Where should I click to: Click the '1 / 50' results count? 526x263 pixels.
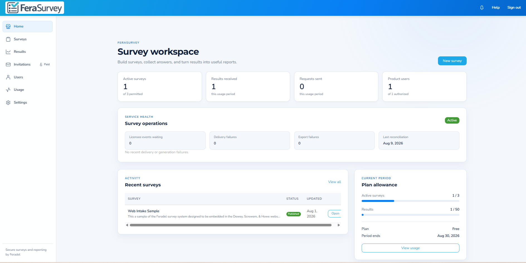click(455, 209)
